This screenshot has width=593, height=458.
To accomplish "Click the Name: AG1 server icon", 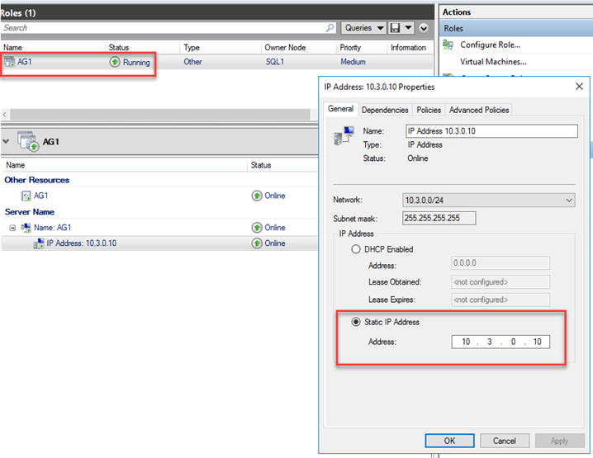I will click(x=26, y=228).
